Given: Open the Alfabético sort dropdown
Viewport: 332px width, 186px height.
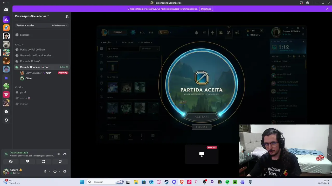Looking at the screenshot, I should click(x=150, y=49).
